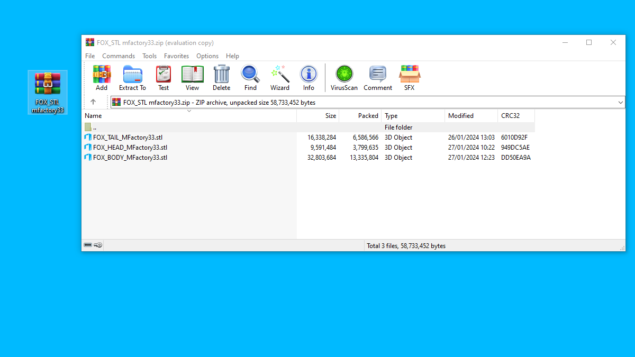Sort by the Modified column header

pyautogui.click(x=471, y=116)
